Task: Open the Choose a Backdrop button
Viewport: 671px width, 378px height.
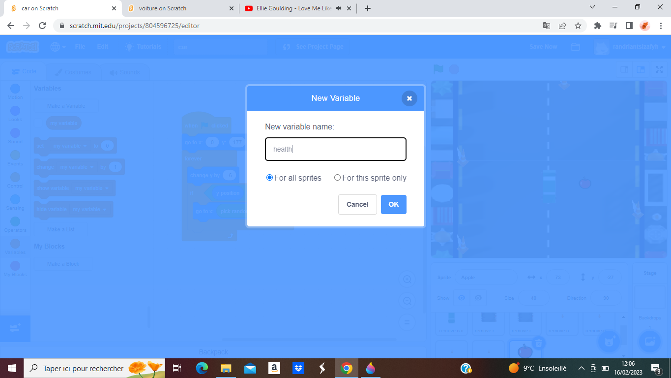Action: [x=649, y=341]
